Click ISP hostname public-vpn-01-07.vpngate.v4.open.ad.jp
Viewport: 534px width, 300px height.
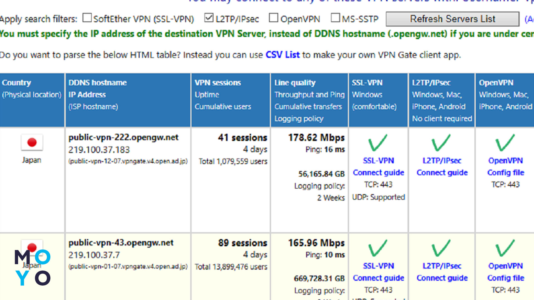(x=128, y=267)
